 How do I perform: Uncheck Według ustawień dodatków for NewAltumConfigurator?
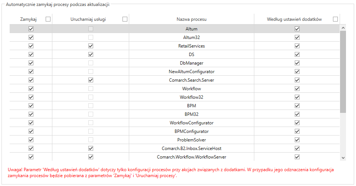coord(297,72)
